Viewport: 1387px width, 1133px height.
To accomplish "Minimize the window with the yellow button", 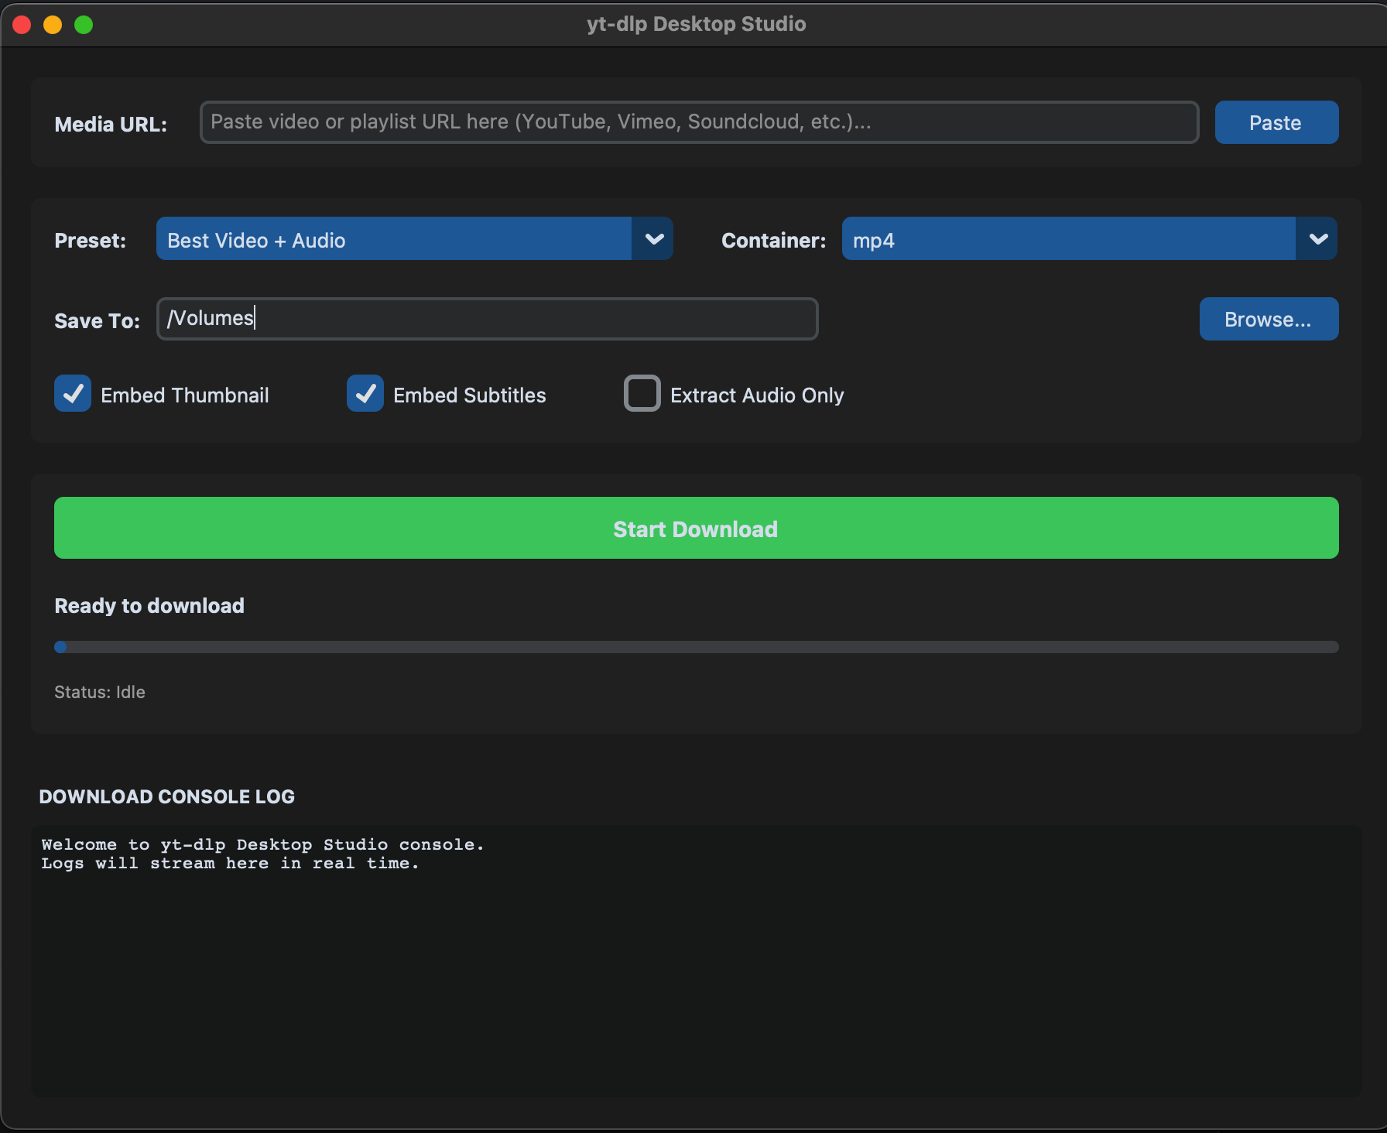I will [53, 25].
